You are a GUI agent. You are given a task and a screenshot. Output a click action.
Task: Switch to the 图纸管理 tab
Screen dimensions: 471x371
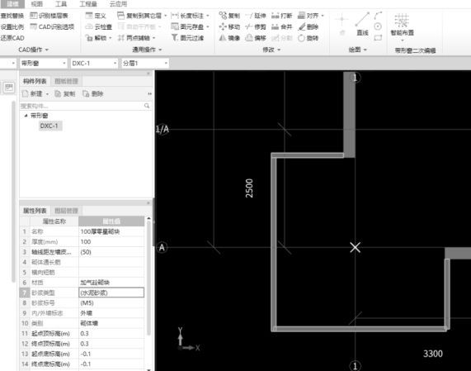coord(66,81)
